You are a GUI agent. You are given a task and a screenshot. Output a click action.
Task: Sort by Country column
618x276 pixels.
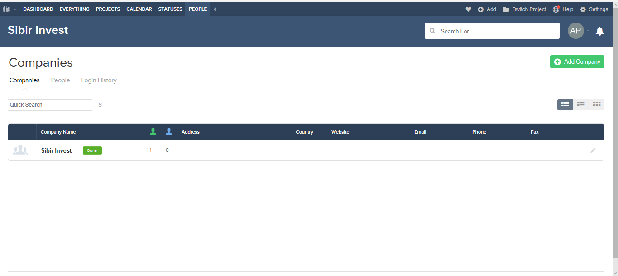pos(305,132)
